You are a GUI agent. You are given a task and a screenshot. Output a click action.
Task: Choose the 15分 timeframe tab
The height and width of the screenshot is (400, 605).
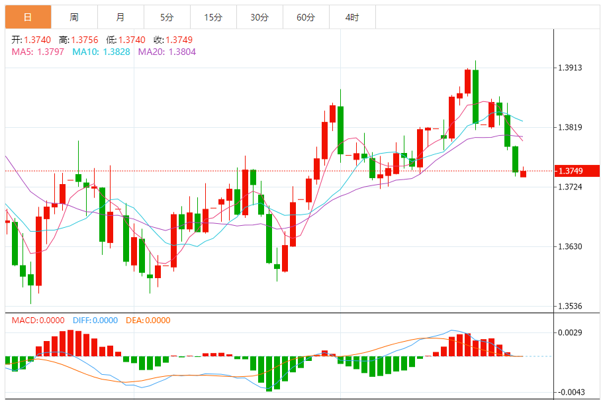[213, 17]
